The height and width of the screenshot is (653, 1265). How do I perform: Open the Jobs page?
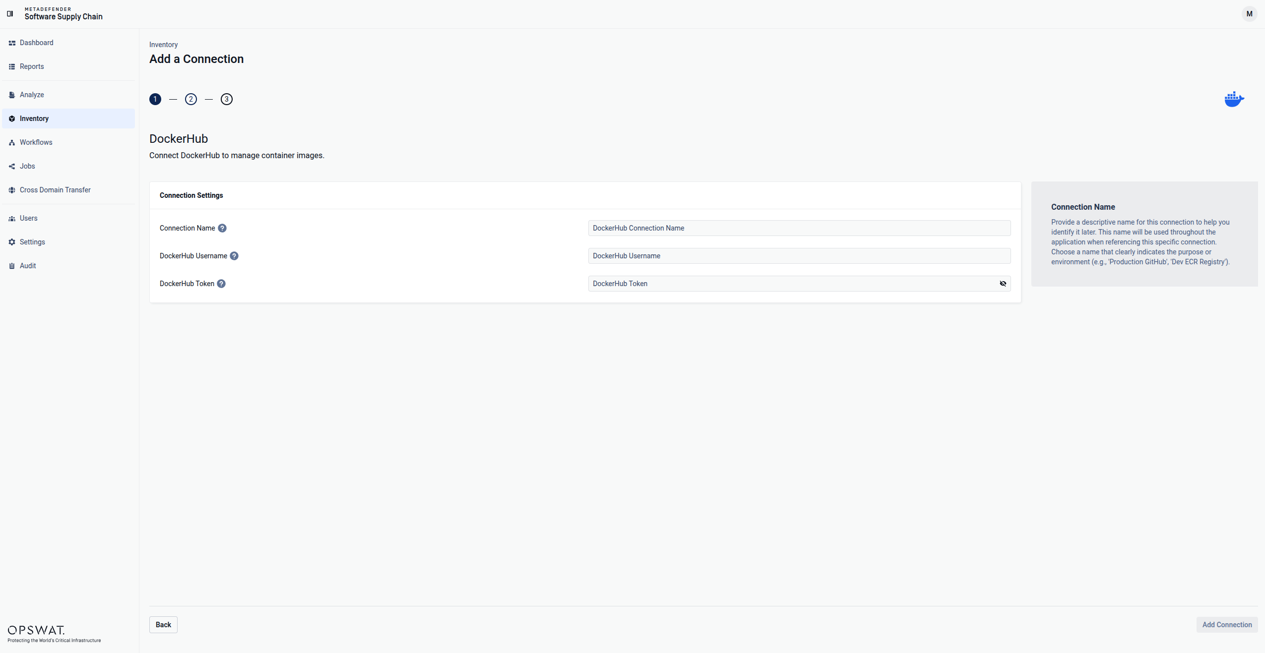(x=68, y=167)
